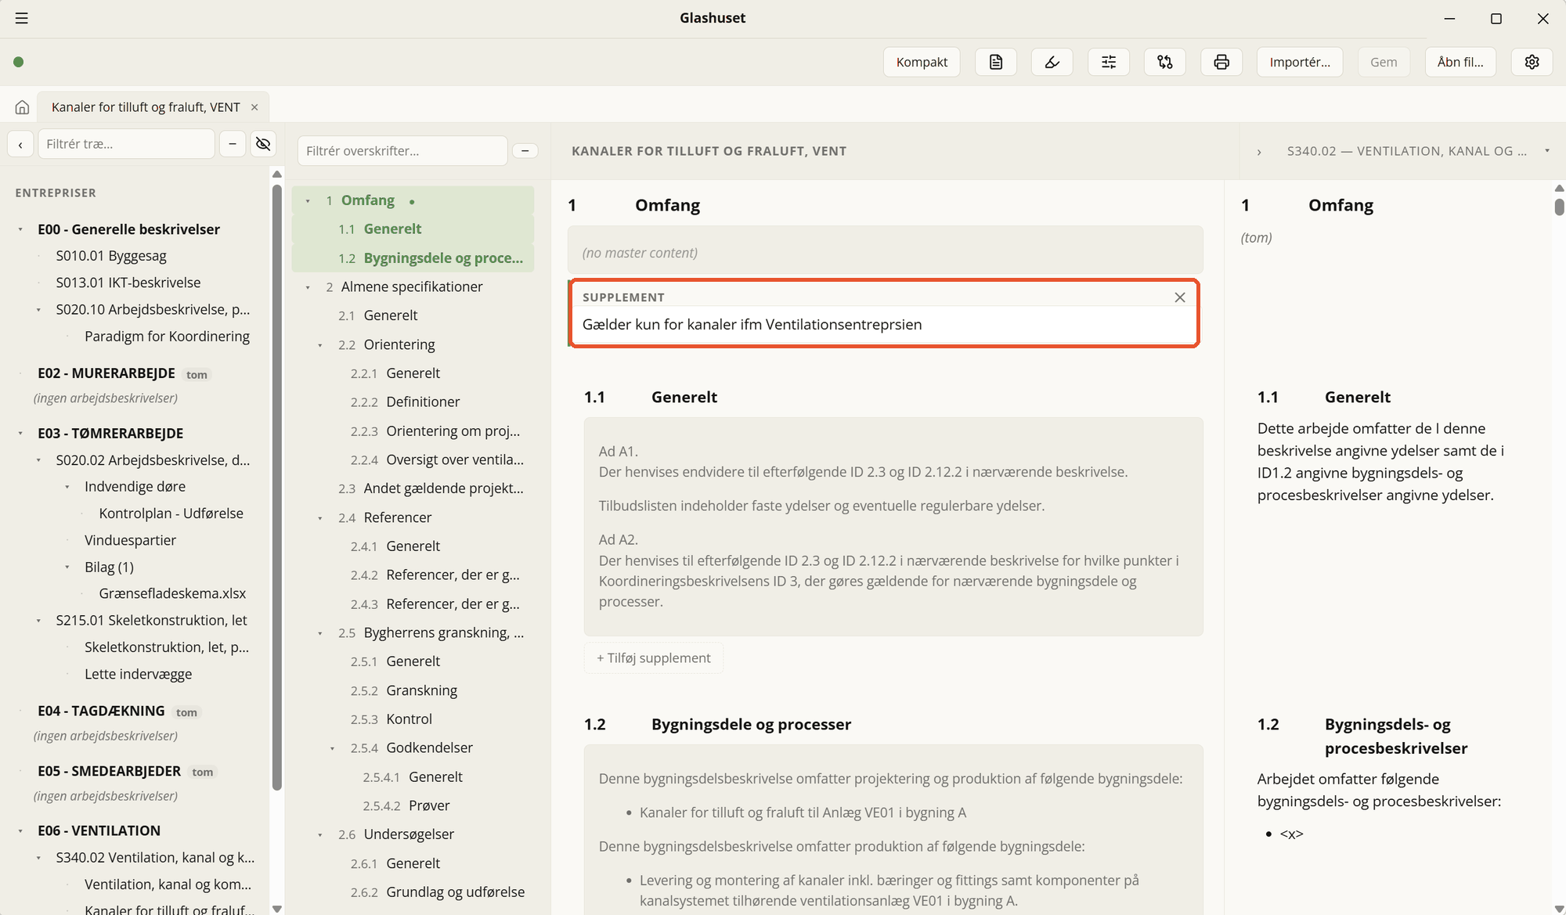Open the gear settings icon

(x=1532, y=62)
